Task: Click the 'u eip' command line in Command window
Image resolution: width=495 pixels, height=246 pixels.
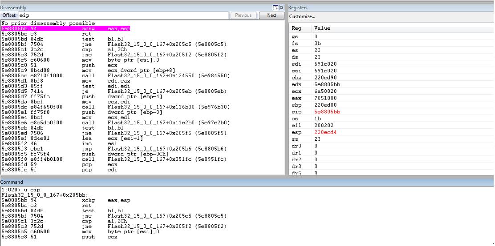Action: click(21, 190)
